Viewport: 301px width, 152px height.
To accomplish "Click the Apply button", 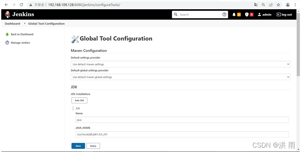I will 93,146.
